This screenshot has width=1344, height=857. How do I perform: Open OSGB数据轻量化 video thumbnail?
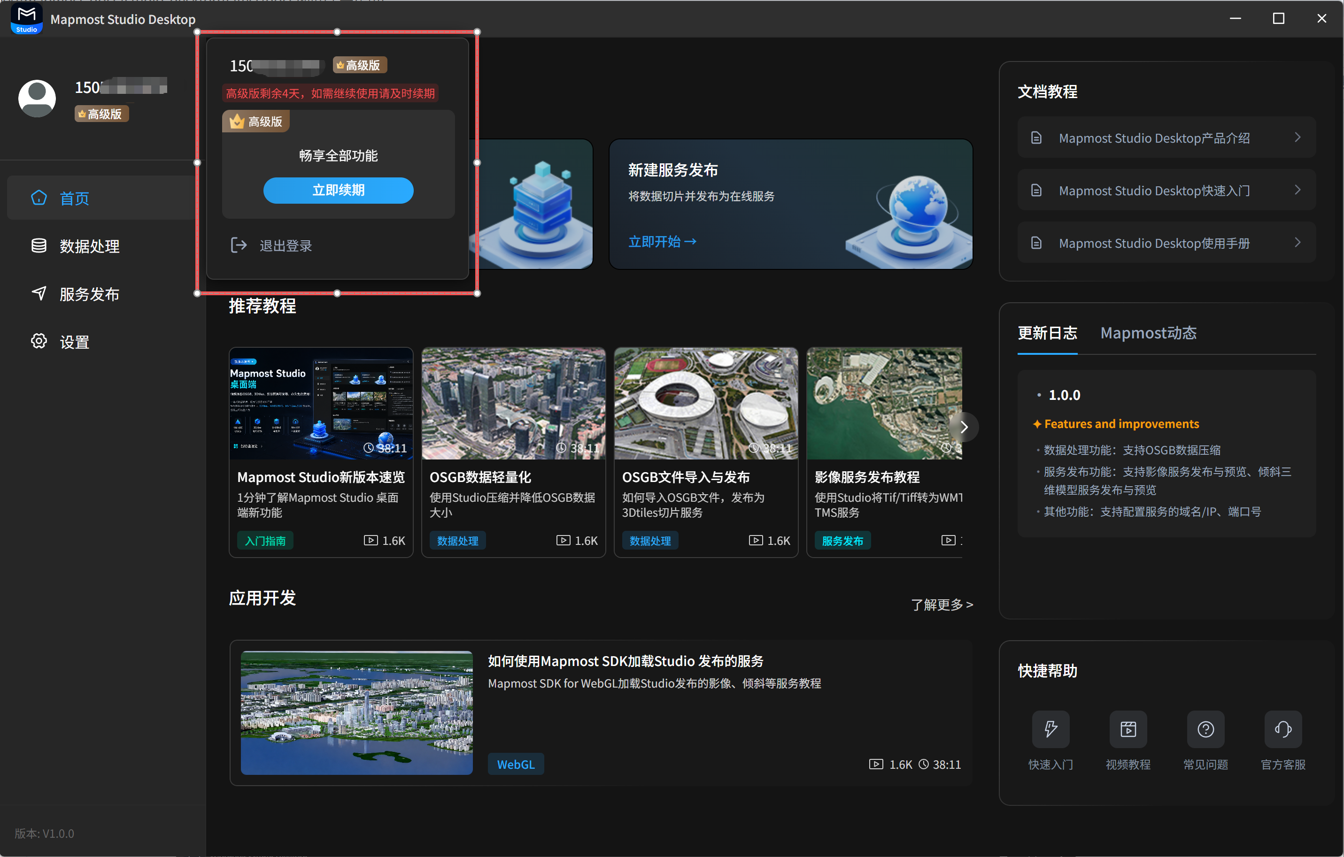point(513,404)
